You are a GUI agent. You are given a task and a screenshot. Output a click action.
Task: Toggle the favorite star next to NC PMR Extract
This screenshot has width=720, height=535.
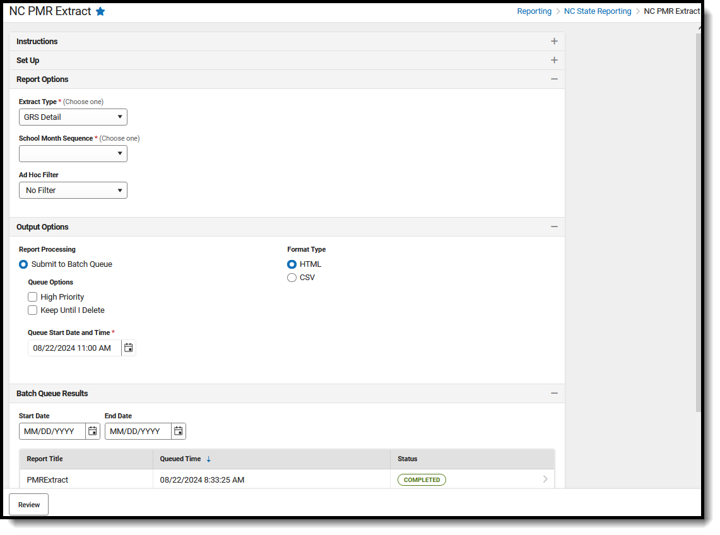point(100,11)
